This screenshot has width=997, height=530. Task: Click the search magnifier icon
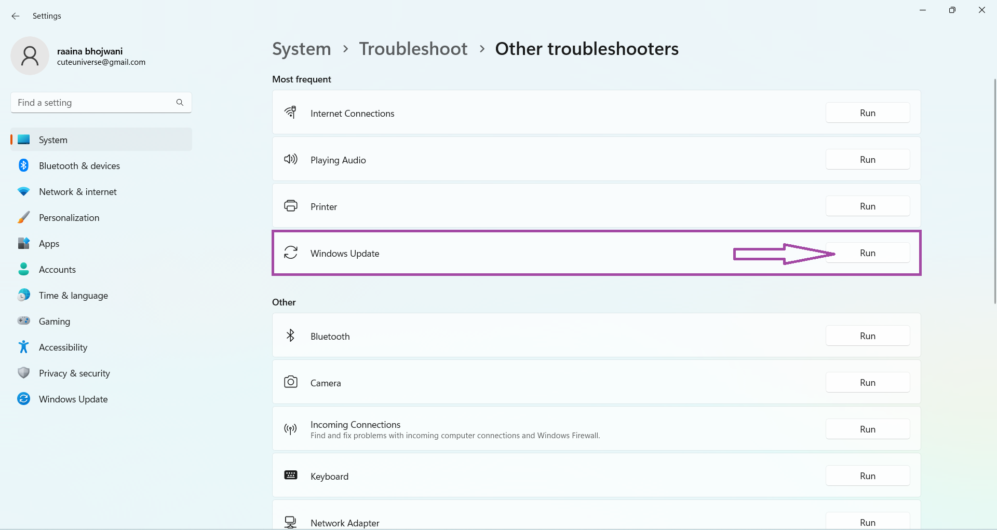[180, 103]
